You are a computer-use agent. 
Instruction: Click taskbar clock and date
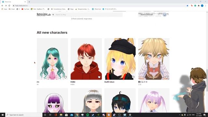[199, 115]
